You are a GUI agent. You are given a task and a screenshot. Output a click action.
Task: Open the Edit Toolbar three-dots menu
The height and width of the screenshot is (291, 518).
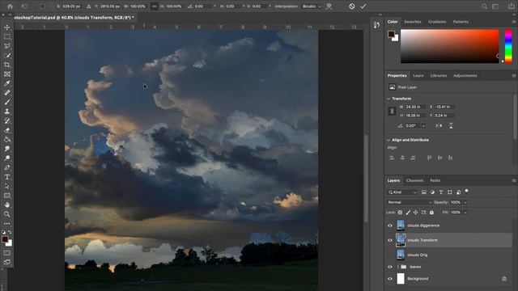pos(7,224)
